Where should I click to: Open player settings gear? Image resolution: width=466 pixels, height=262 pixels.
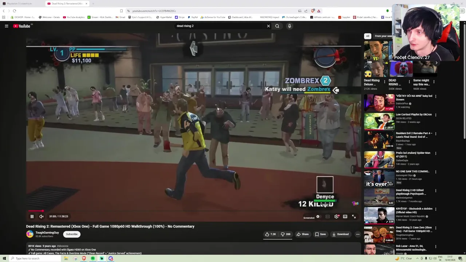point(336,217)
